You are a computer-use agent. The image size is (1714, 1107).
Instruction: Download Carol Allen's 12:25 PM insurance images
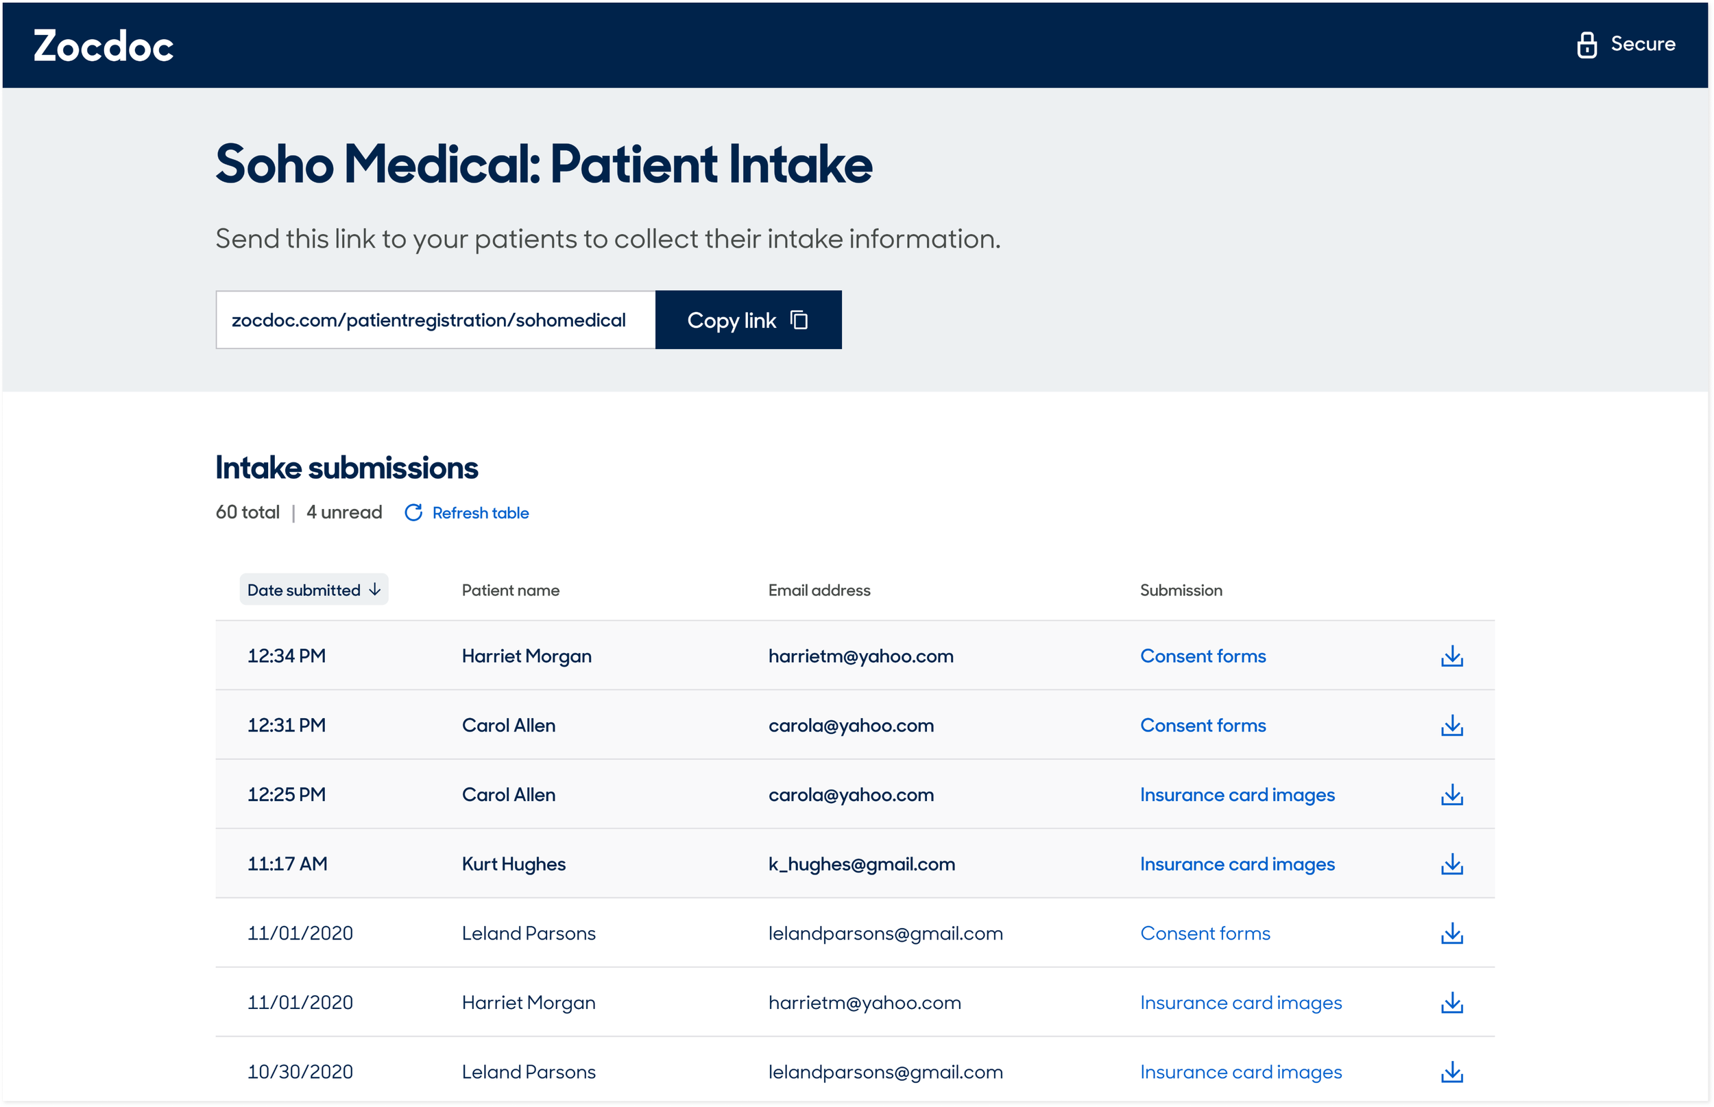[x=1452, y=794]
